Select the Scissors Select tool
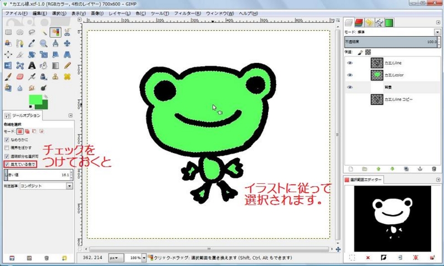Screen dimensions: 444x266 tap(67, 32)
